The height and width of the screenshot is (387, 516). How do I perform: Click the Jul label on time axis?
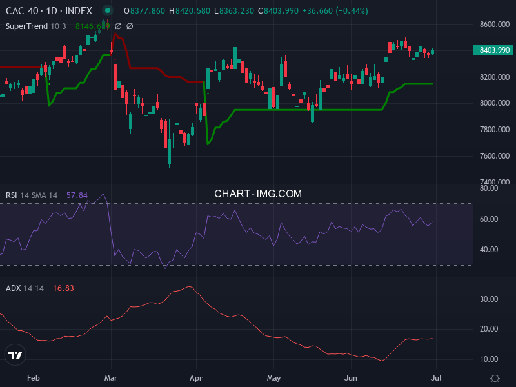(436, 378)
